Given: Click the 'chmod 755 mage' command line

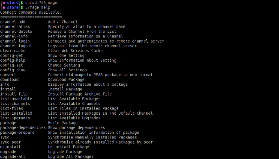Looking at the screenshot, I should coord(41,3).
